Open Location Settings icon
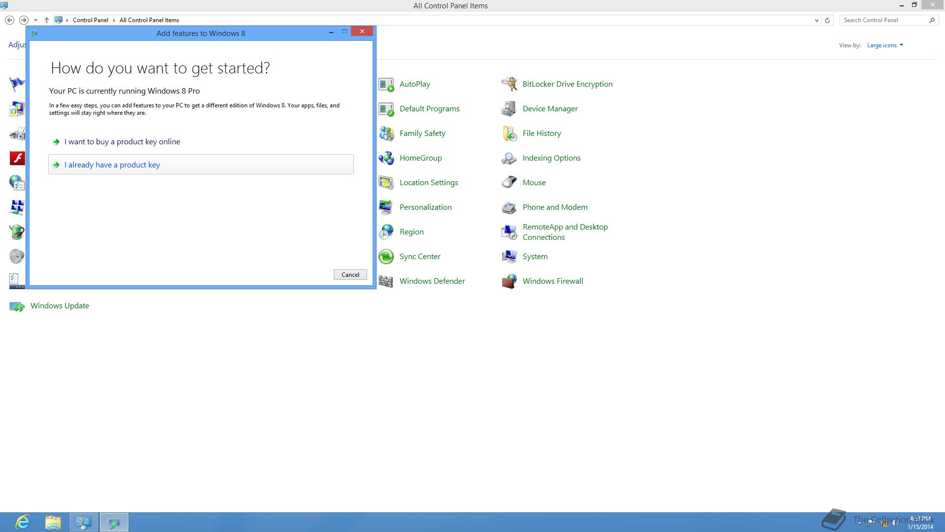The height and width of the screenshot is (532, 945). point(386,183)
